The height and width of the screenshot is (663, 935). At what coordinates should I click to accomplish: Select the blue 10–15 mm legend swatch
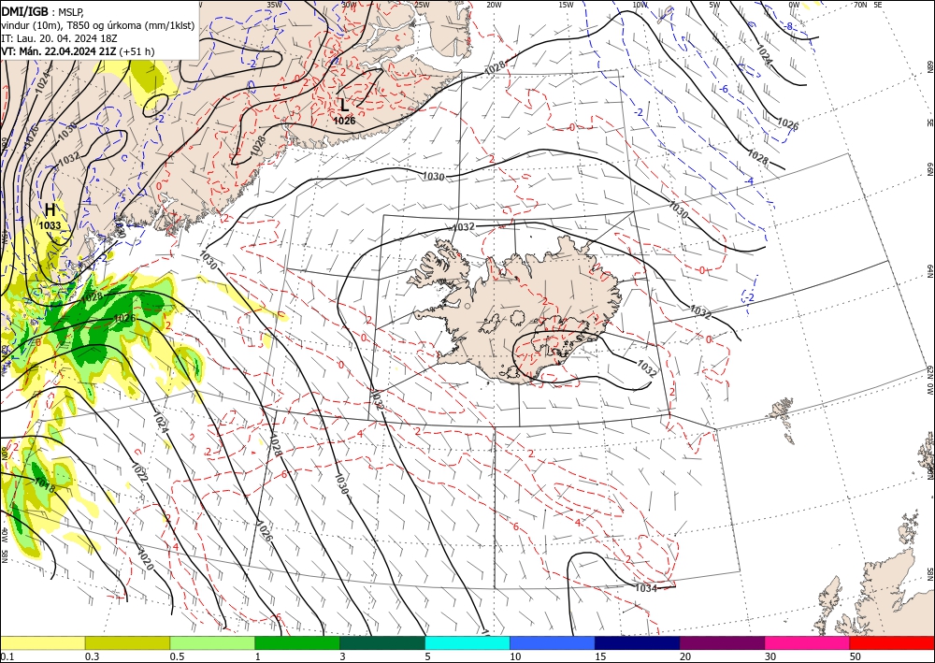pyautogui.click(x=553, y=642)
